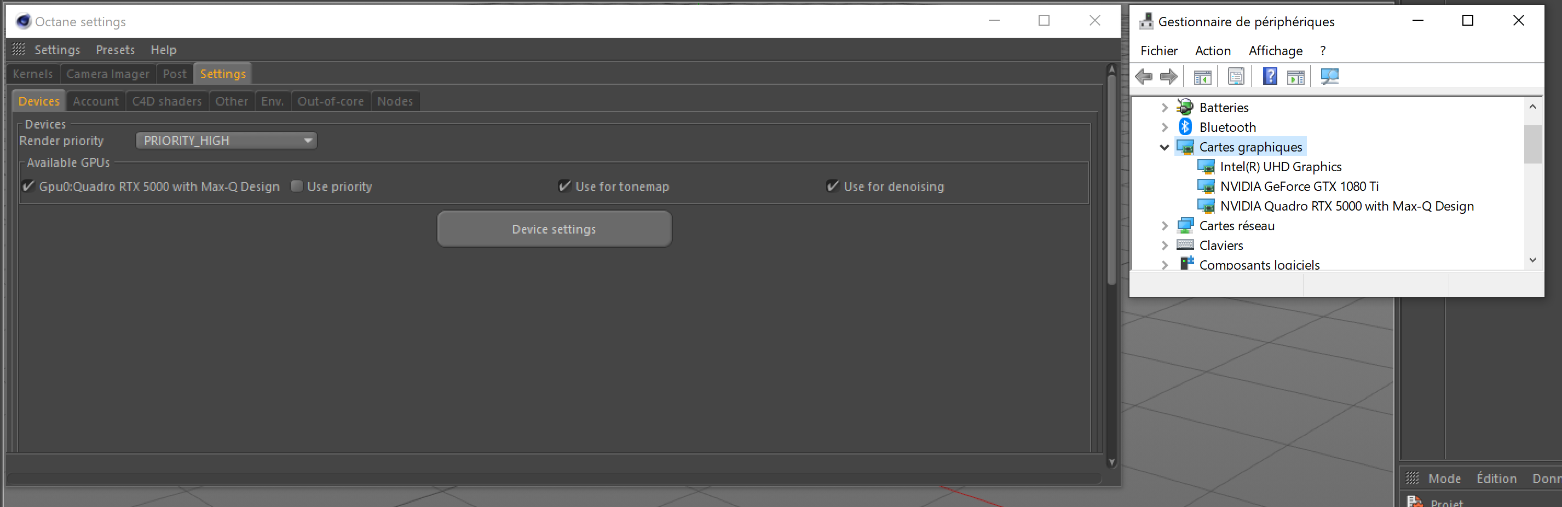Switch to the C4D shaders sub-tab
The image size is (1562, 507).
point(167,101)
